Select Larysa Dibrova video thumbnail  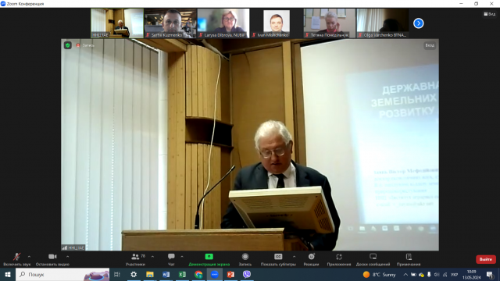(x=223, y=23)
